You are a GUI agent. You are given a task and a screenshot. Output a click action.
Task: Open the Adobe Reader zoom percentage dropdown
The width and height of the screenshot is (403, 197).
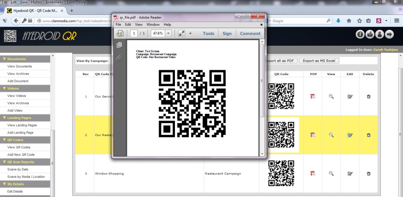coord(168,33)
